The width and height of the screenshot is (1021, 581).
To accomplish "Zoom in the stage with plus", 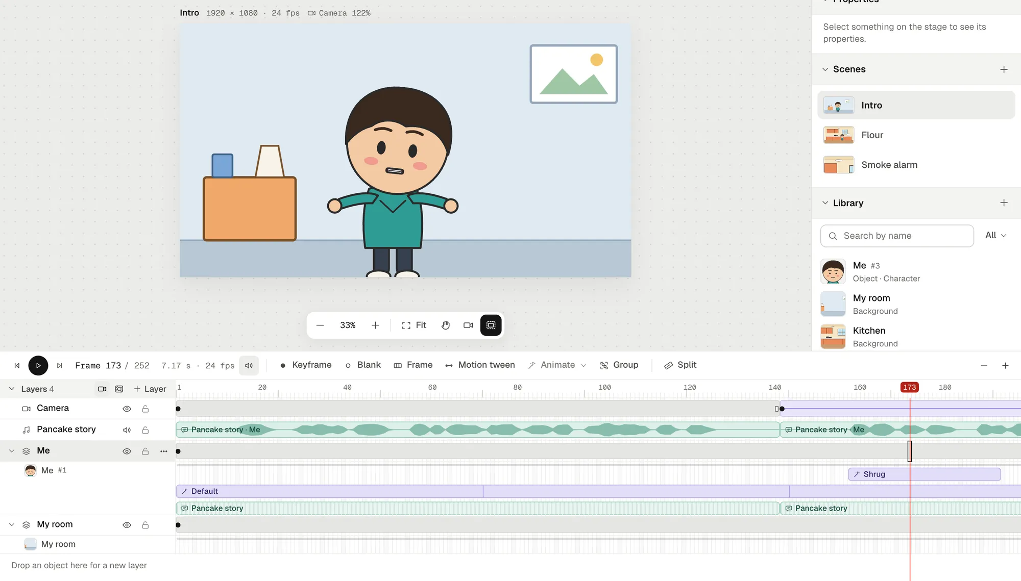I will pyautogui.click(x=375, y=325).
